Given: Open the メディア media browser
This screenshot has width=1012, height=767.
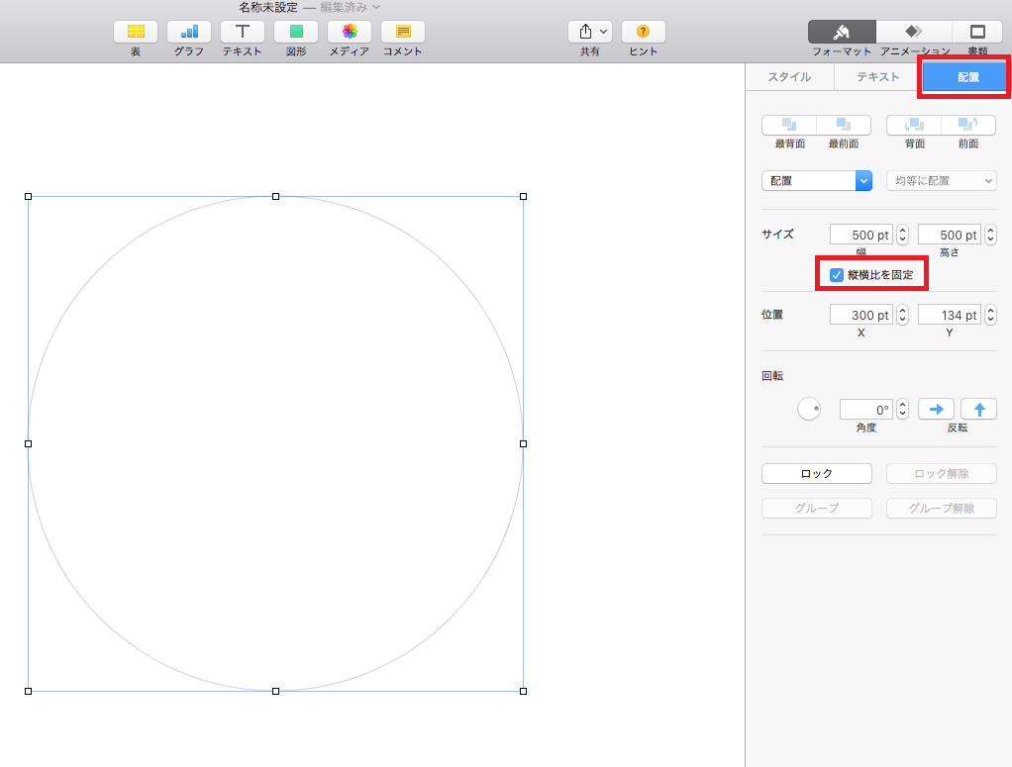Looking at the screenshot, I should point(350,32).
